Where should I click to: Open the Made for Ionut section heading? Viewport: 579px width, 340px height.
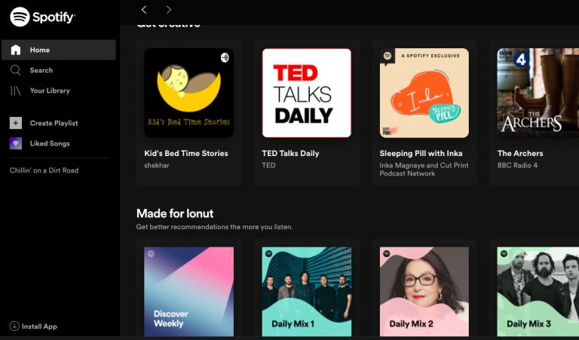(175, 213)
